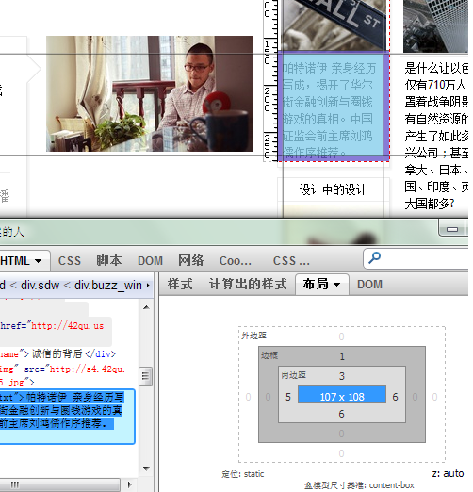Viewport: 473px width, 492px height.
Task: Open the 布局 tab dropdown arrow
Action: 337,285
